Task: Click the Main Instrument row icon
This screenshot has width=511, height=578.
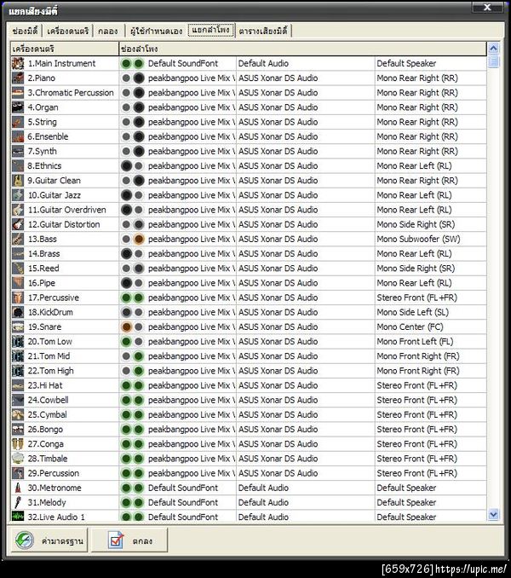Action: pos(18,63)
